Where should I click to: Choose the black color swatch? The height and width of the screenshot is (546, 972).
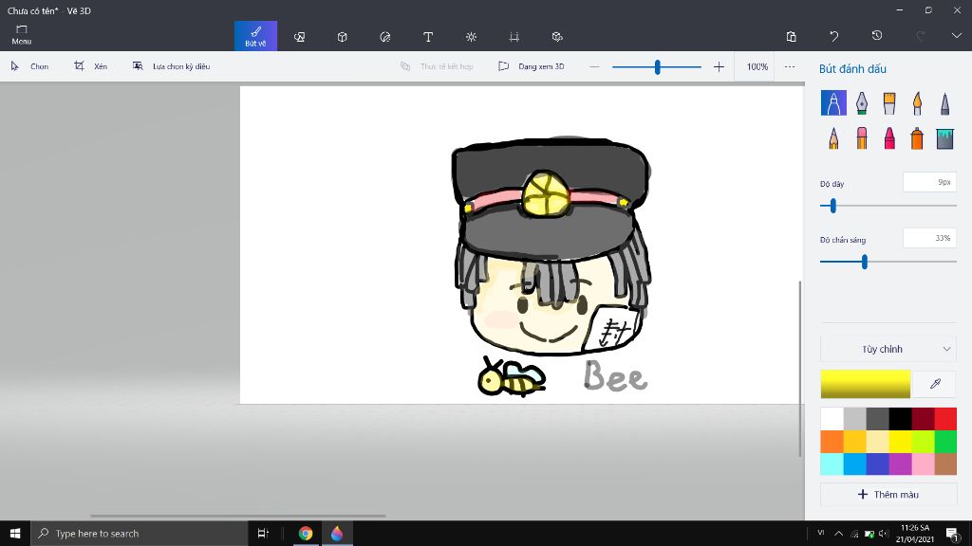click(x=900, y=418)
